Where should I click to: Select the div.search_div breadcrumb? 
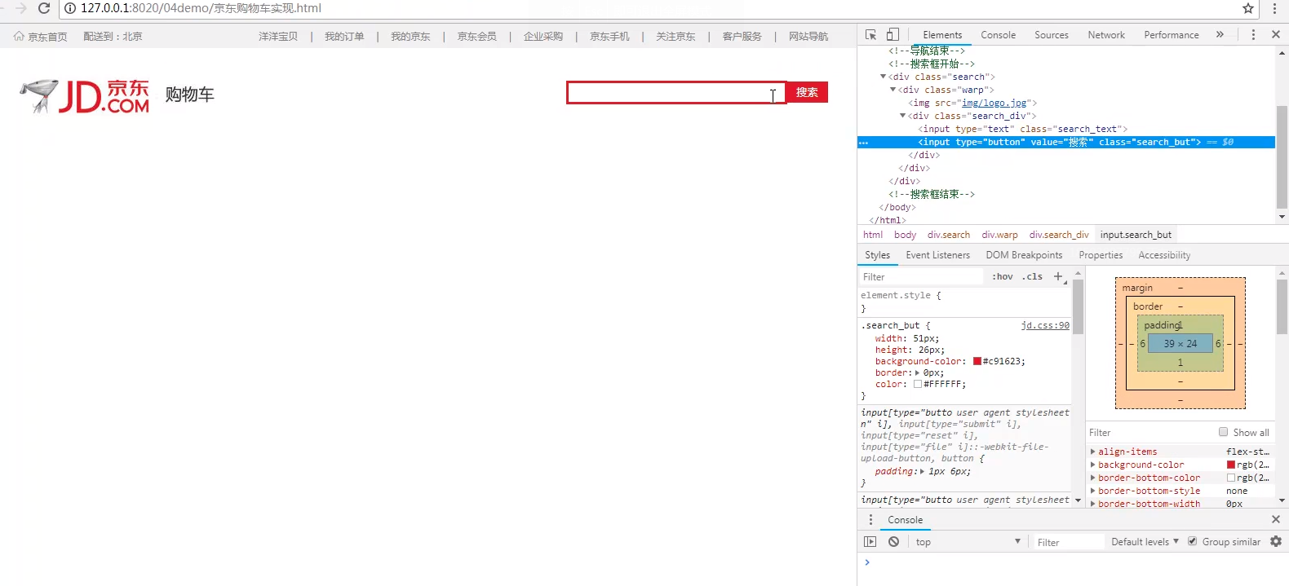coord(1058,235)
